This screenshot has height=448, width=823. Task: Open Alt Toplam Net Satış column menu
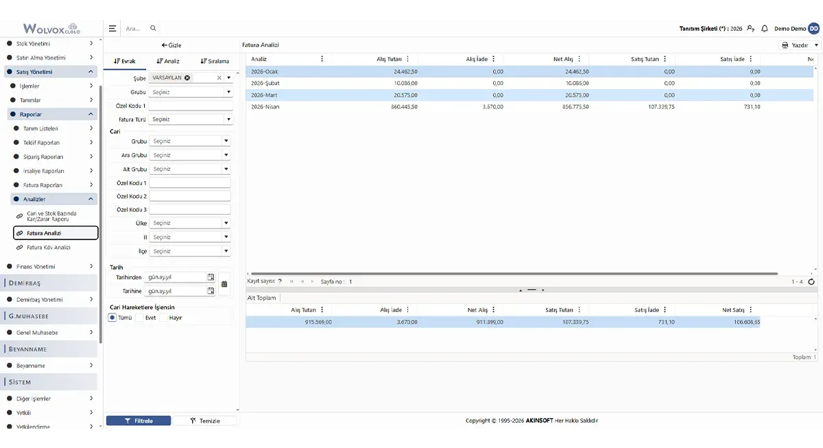tap(751, 310)
